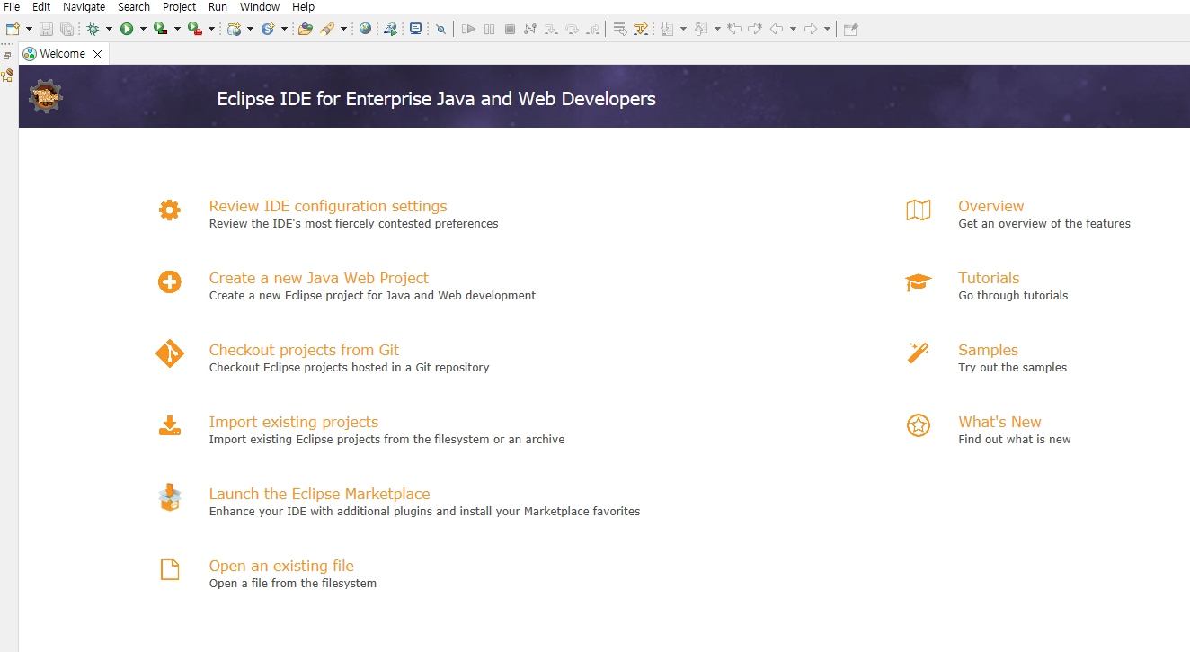Image resolution: width=1190 pixels, height=652 pixels.
Task: Expand the Search dropdown arrow
Action: click(x=343, y=29)
